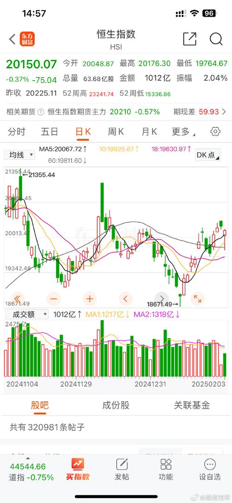Expand chart to fullscreen icon
This screenshot has width=232, height=503.
[x=197, y=299]
